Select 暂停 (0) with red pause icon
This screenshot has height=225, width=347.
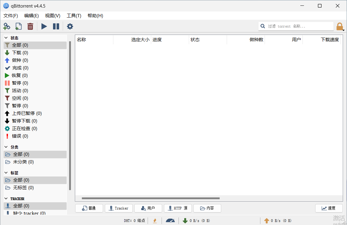(35, 83)
